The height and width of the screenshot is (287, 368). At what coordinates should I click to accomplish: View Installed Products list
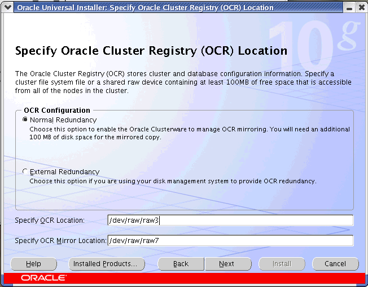[x=106, y=264]
